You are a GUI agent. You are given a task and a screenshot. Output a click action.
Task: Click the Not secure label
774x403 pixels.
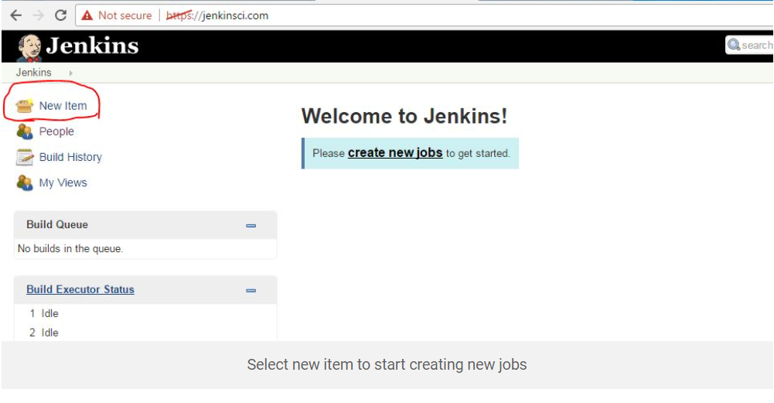pos(125,15)
